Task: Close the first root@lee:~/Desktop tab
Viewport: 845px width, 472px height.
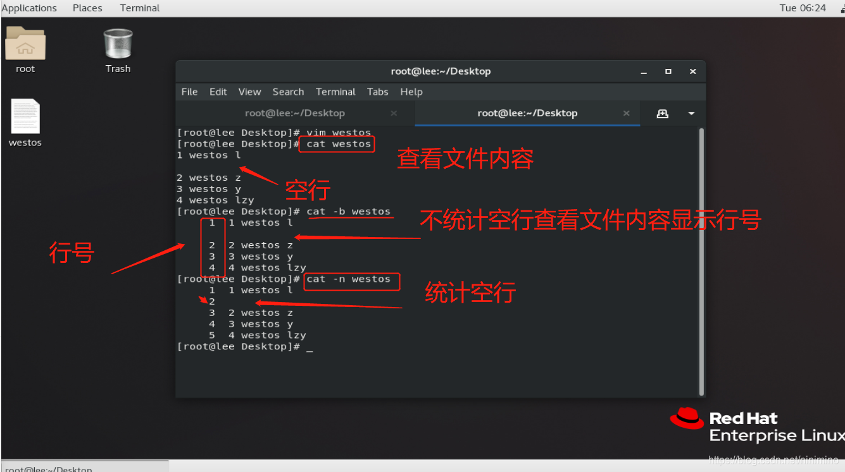Action: tap(394, 113)
